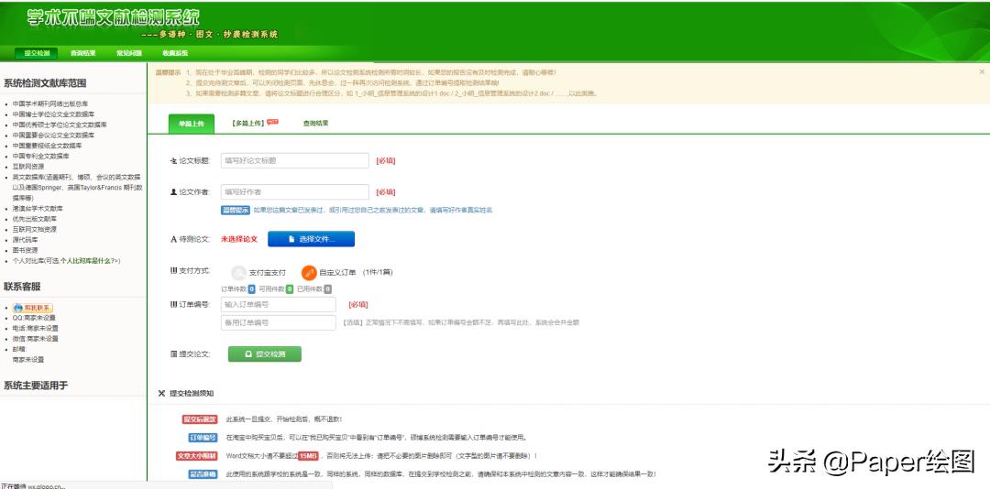Click the icon beside 论文标题 label

coord(173,161)
